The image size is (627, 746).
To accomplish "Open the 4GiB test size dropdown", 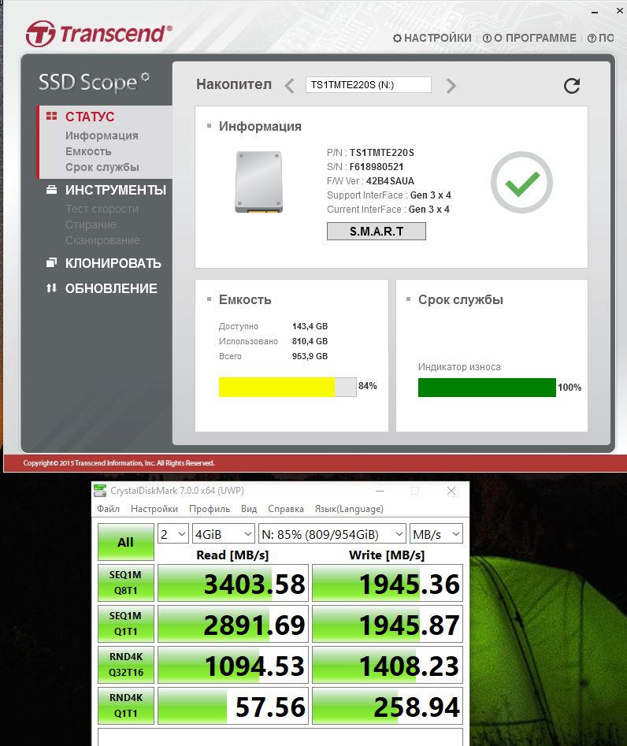I will 223,534.
